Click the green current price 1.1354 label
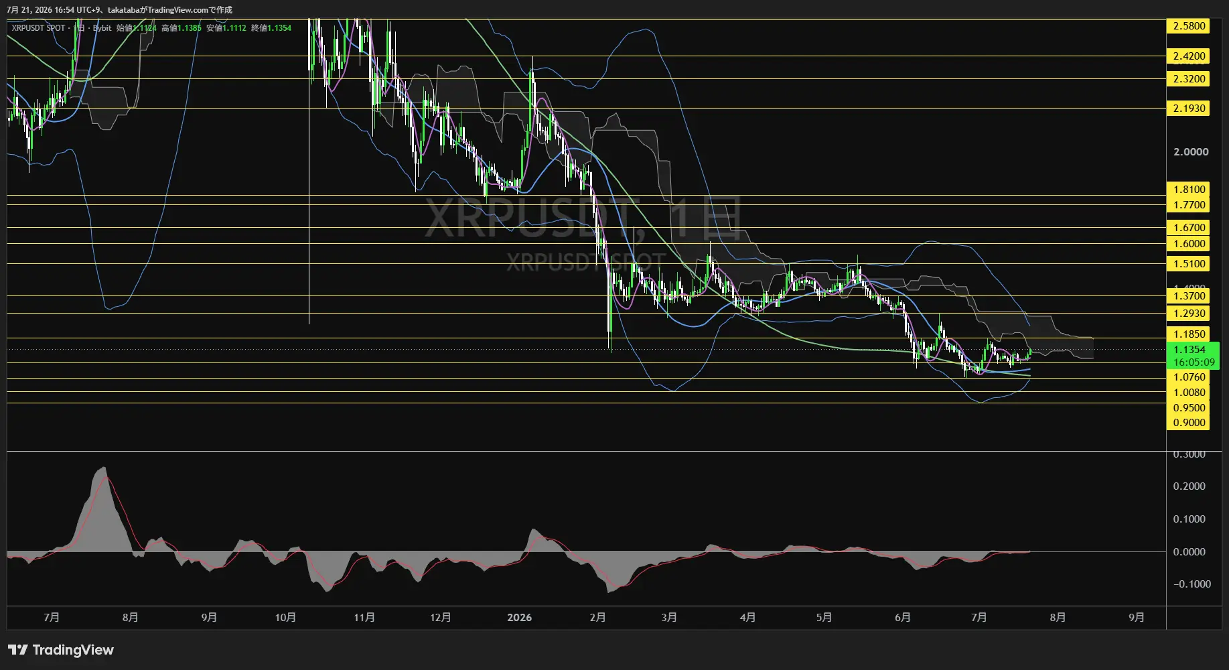Screen dimensions: 1229x670 pos(1193,350)
